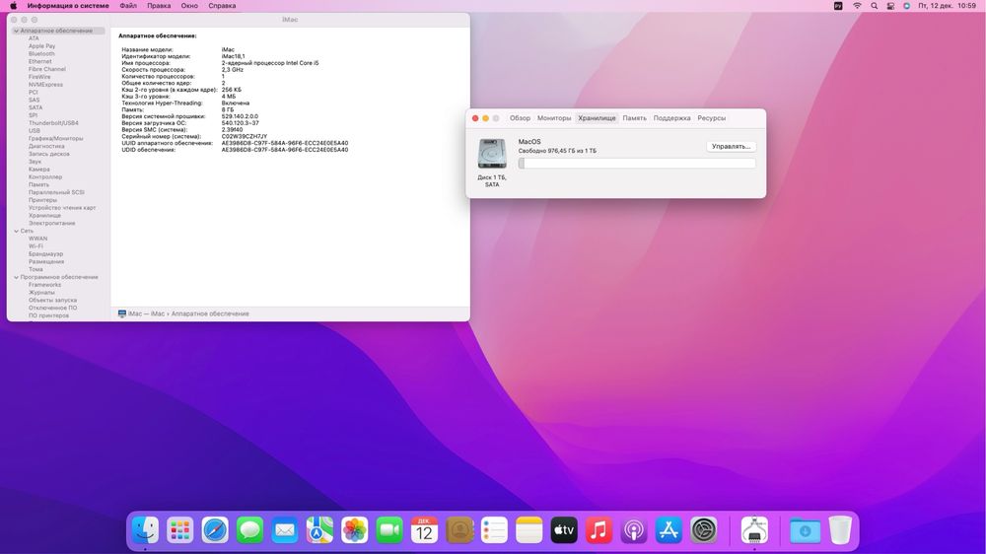Image resolution: width=986 pixels, height=554 pixels.
Task: Click the Управлять... button
Action: pos(731,146)
